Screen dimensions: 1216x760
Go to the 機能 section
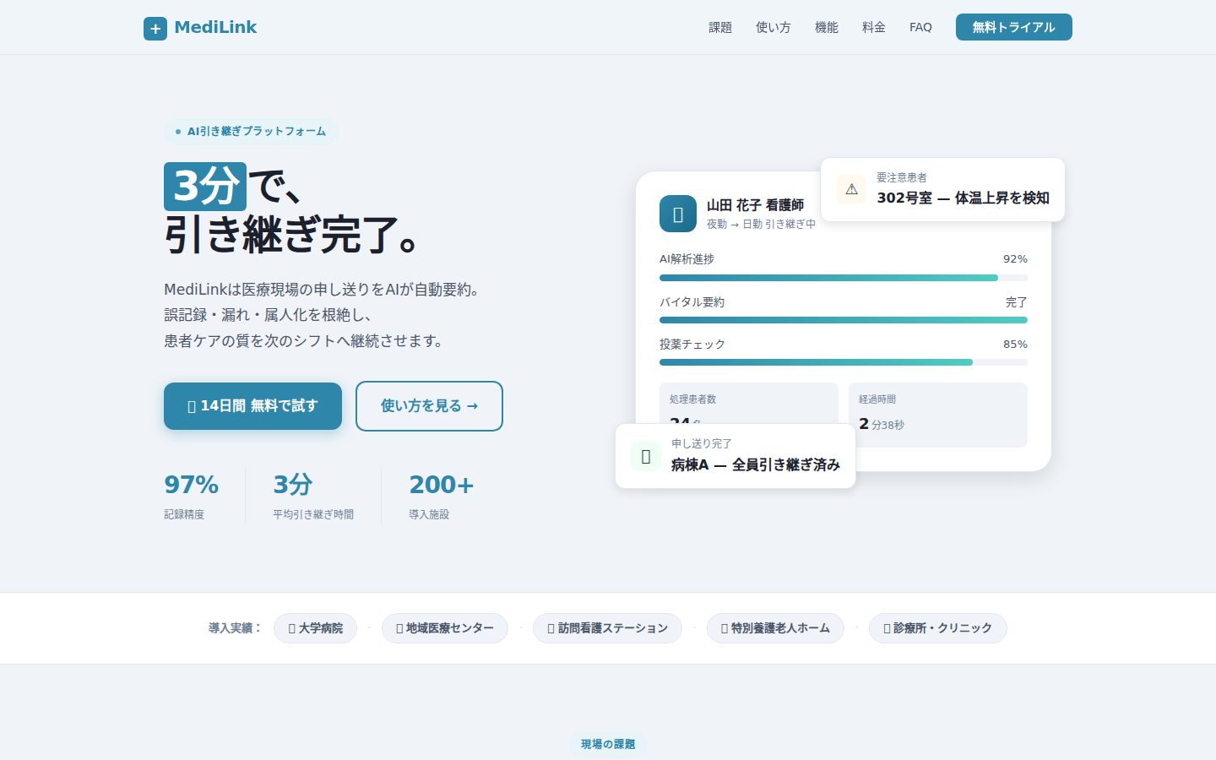click(826, 27)
